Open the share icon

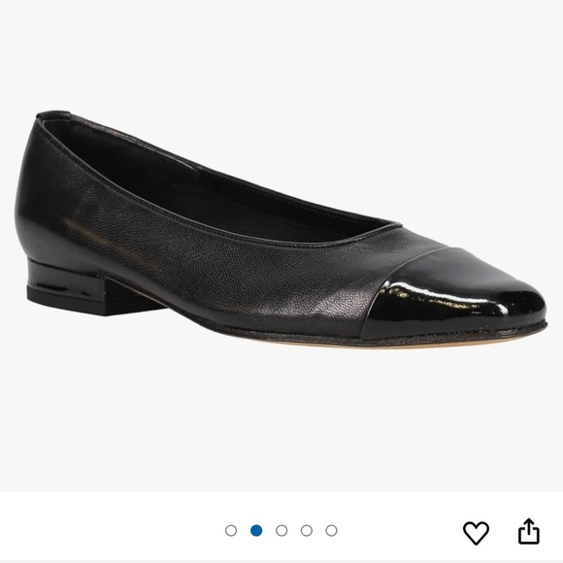529,531
